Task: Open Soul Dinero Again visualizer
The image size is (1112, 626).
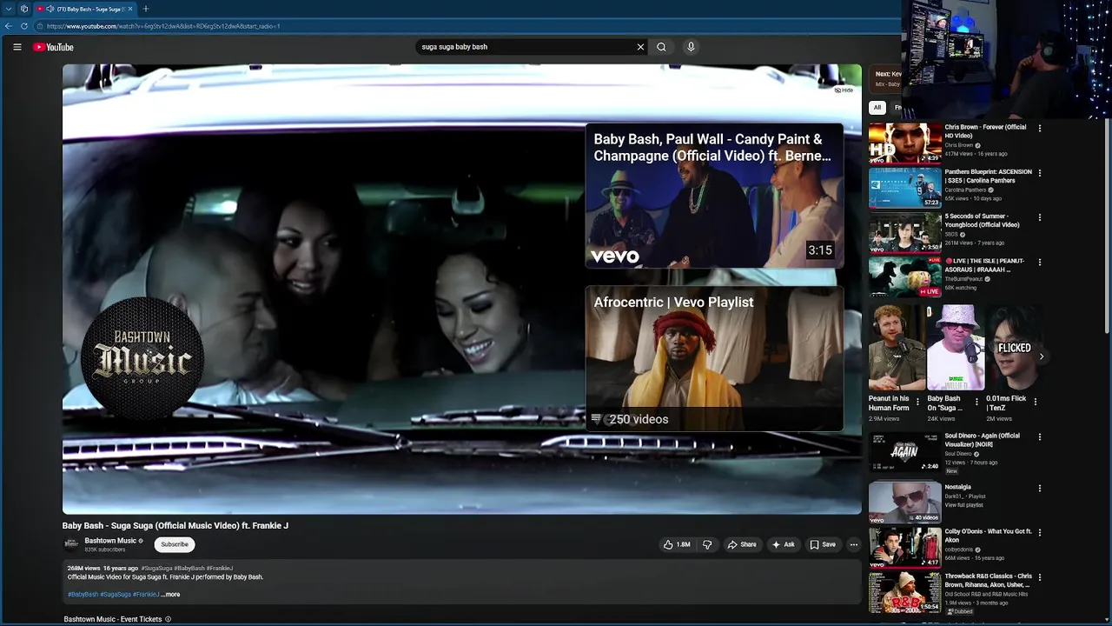Action: pos(905,452)
